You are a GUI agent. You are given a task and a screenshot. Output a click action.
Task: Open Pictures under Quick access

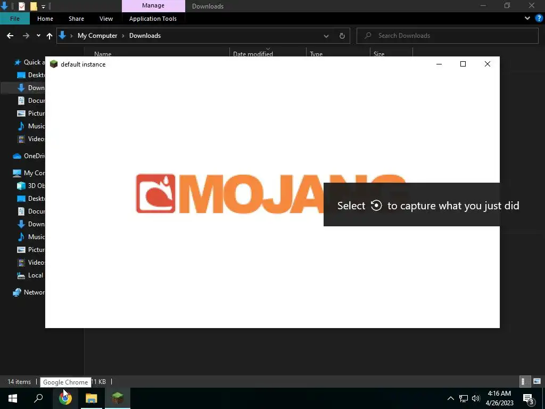tap(31, 113)
